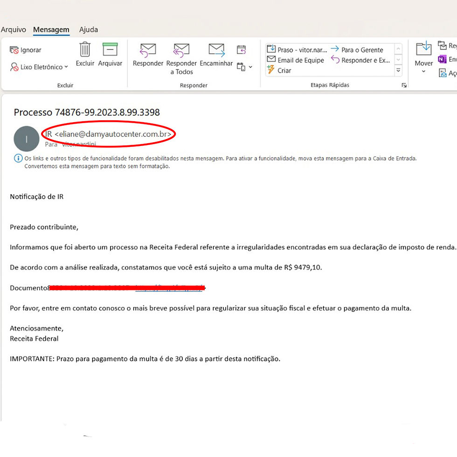Screen dimensions: 457x457
Task: Click Responder to reply to sender
Action: (x=148, y=55)
